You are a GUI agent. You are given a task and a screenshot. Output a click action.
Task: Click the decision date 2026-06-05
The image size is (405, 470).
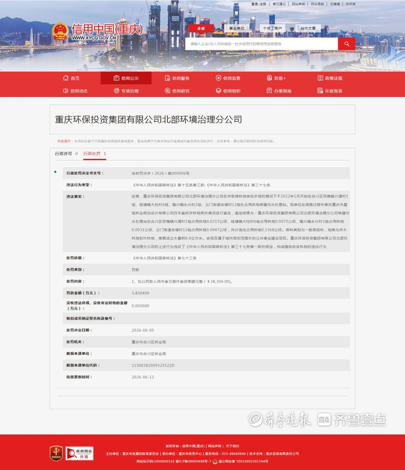click(x=143, y=330)
